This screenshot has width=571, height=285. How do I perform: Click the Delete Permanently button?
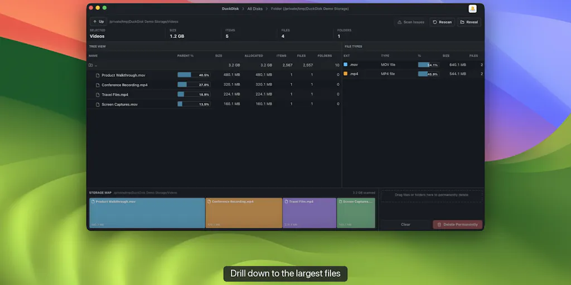pos(457,225)
